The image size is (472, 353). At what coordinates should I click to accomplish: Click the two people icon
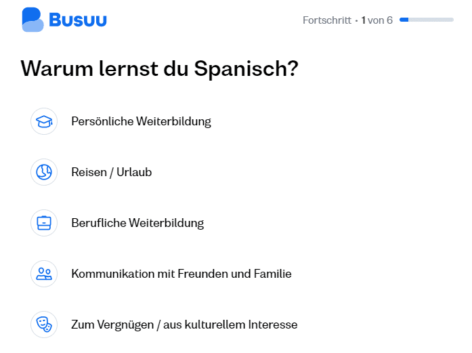44,274
